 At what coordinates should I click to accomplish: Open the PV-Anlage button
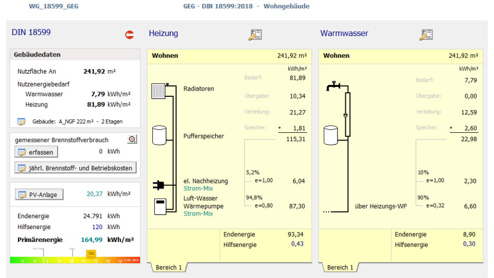pos(39,195)
